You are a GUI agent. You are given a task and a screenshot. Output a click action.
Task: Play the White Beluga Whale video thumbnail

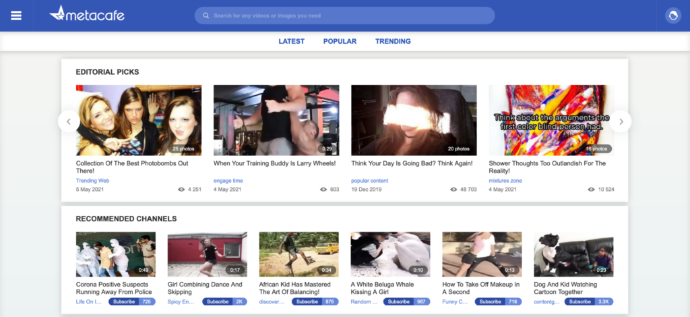390,254
